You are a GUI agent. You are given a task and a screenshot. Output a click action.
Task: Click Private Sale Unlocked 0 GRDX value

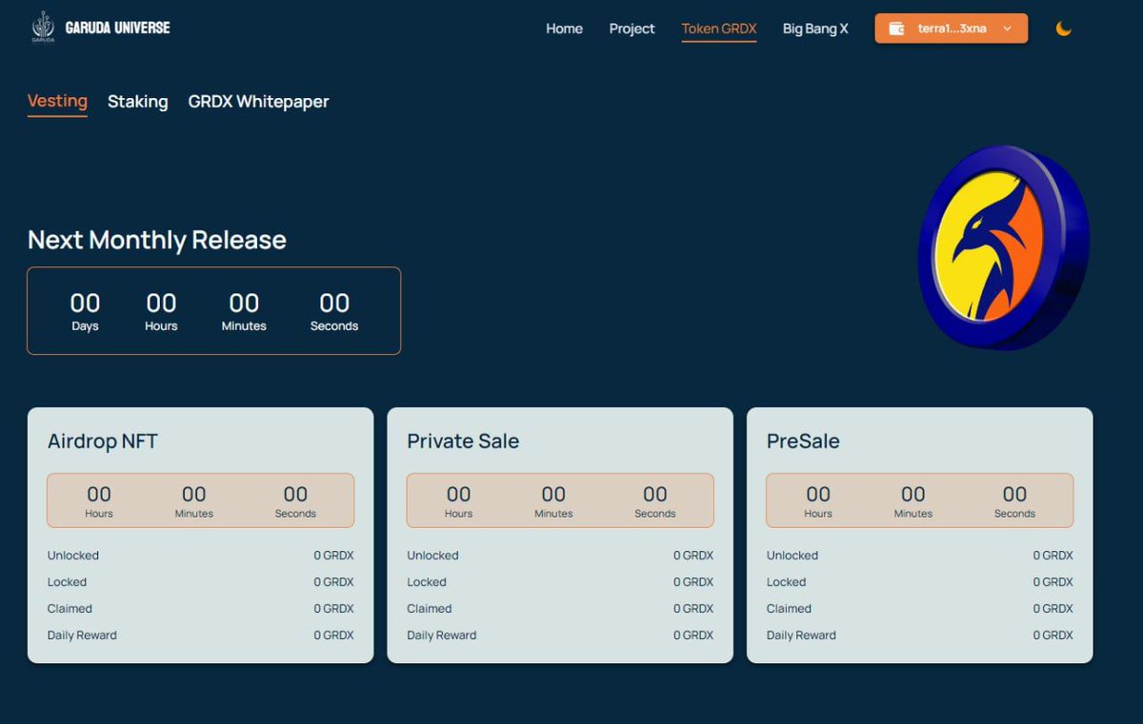tap(693, 556)
